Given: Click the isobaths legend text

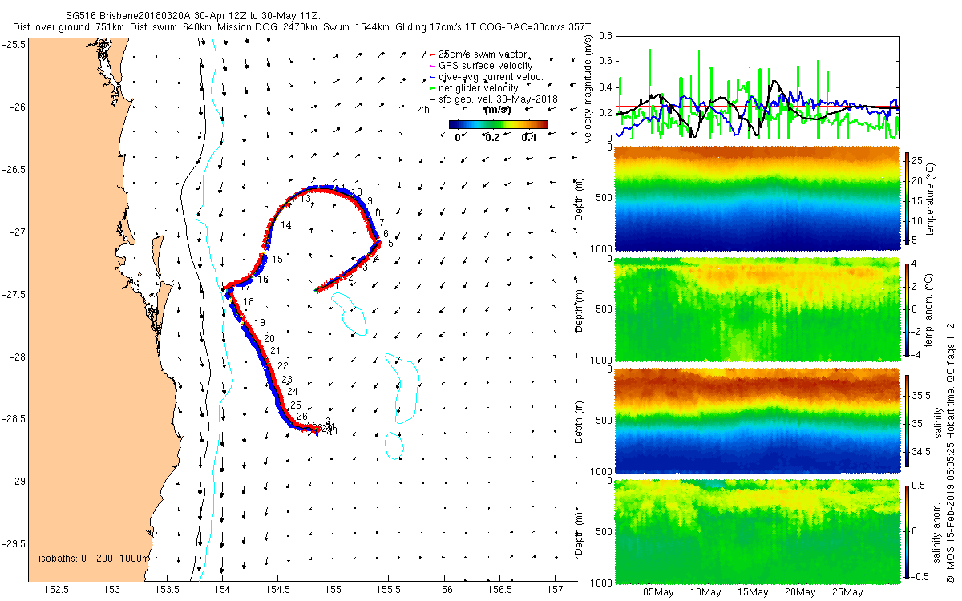Looking at the screenshot, I should 94,557.
